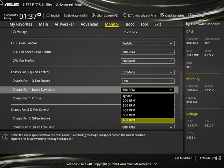
Task: Click the Qfan Control fan icon
Action: click(94, 15)
